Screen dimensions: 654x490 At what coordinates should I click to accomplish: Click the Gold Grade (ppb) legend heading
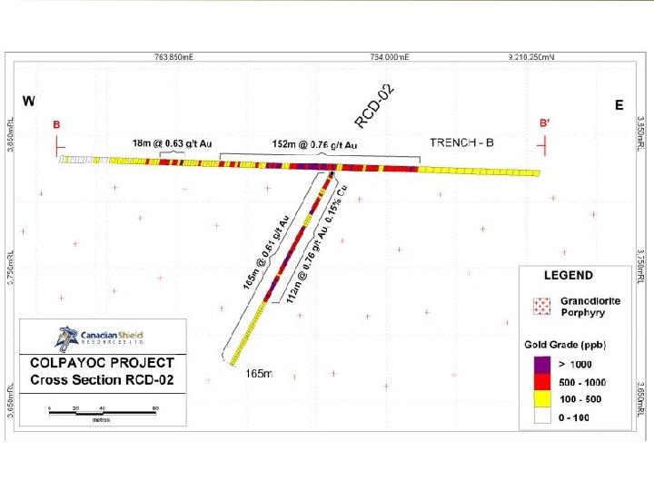[x=565, y=345]
